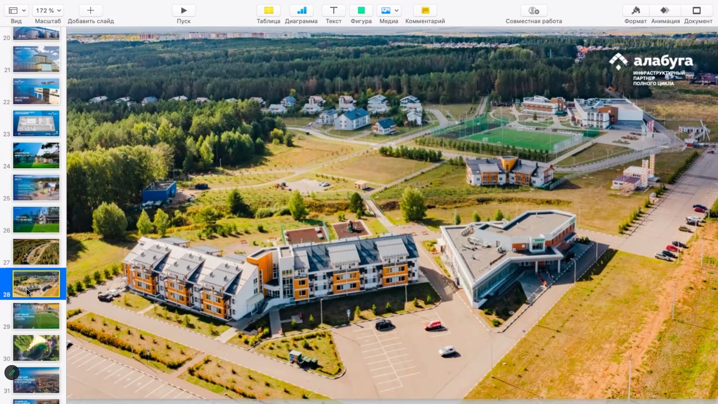Expand the 172 % zoom dropdown
Viewport: 718px width, 404px height.
[x=48, y=10]
